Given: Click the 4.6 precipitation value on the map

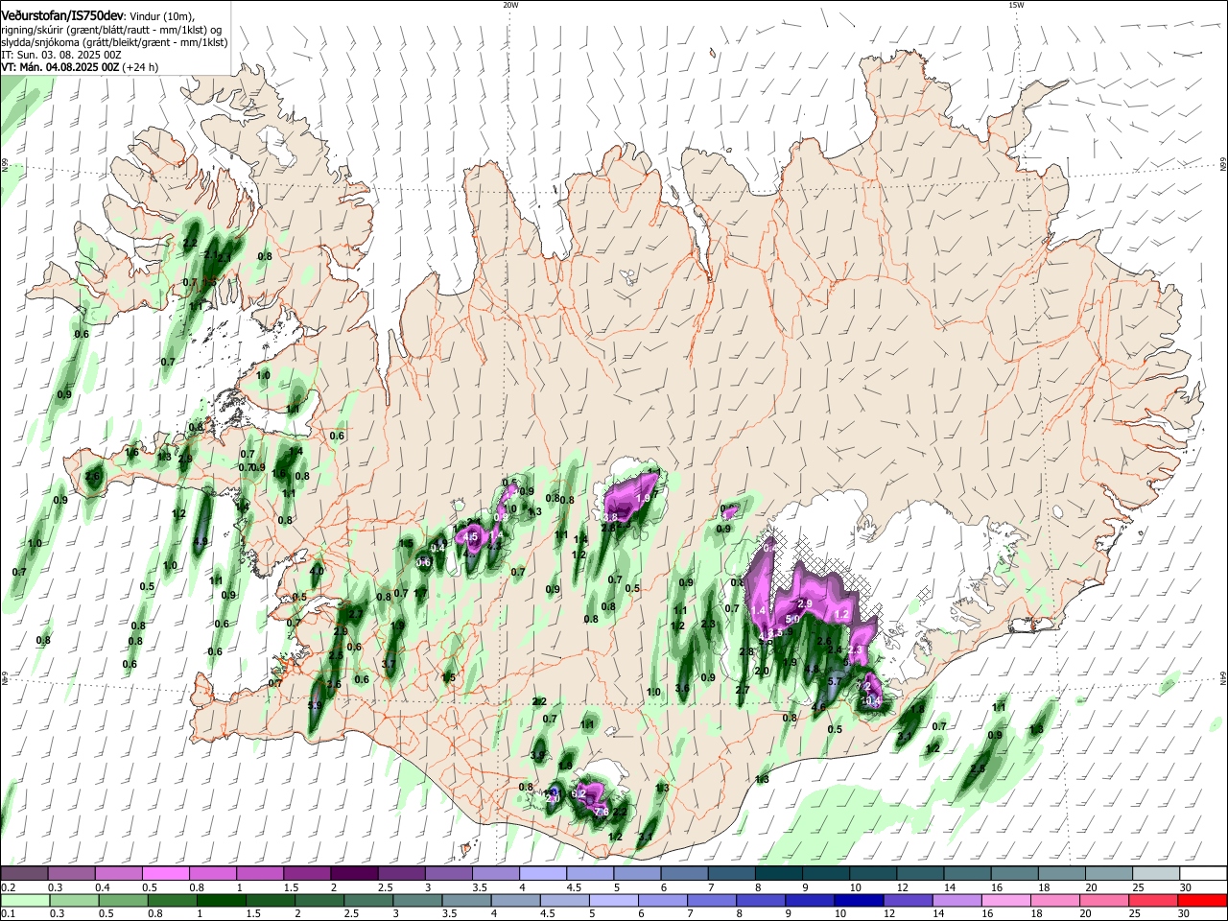Looking at the screenshot, I should [x=818, y=707].
